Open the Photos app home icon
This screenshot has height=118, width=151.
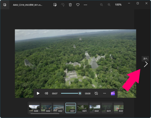(x=5, y=5)
